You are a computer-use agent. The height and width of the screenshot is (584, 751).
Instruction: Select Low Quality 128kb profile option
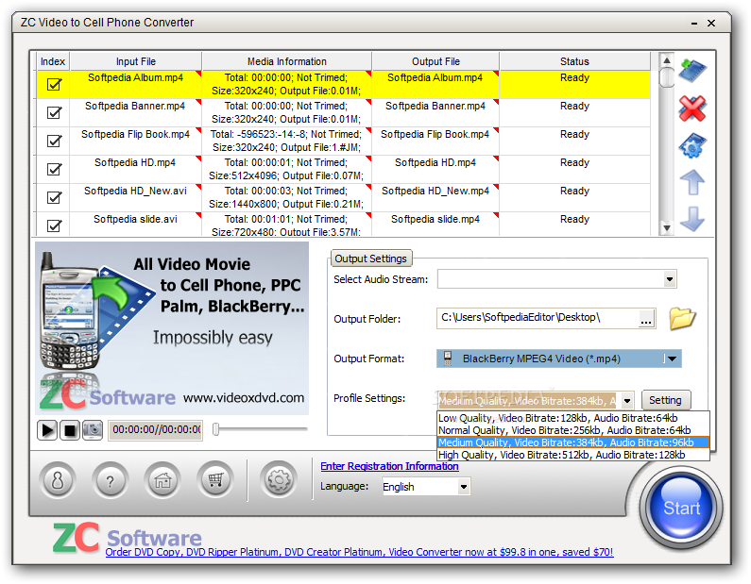[x=572, y=418]
